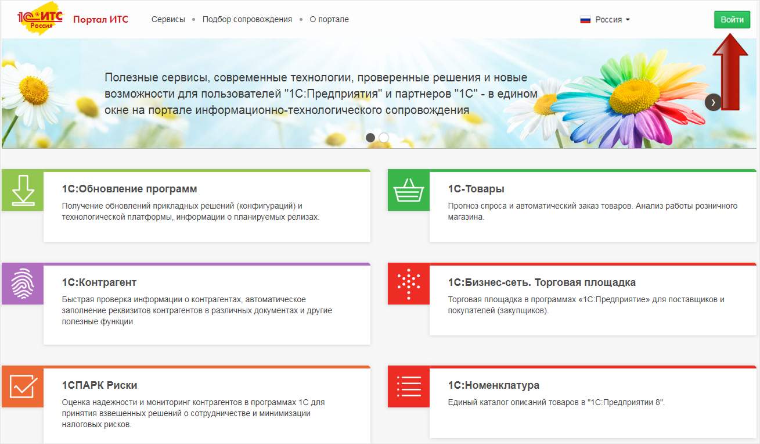Open the green download arrow icon for 1С:Обновление программ

23,190
